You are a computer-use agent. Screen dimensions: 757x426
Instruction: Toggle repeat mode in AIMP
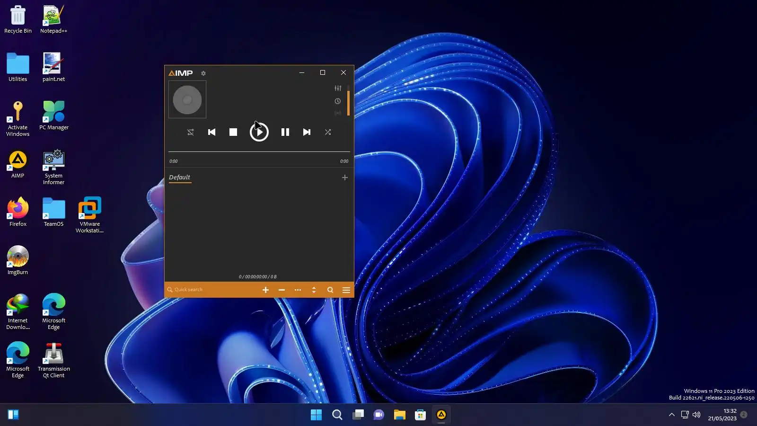pos(191,132)
